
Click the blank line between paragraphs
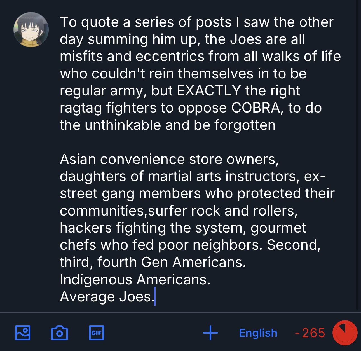point(168,142)
